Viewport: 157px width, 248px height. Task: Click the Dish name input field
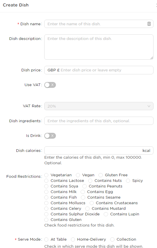(x=99, y=24)
